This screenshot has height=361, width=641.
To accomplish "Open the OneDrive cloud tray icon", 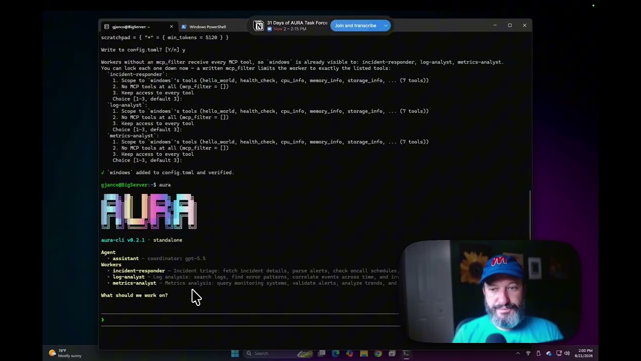I will (x=549, y=353).
